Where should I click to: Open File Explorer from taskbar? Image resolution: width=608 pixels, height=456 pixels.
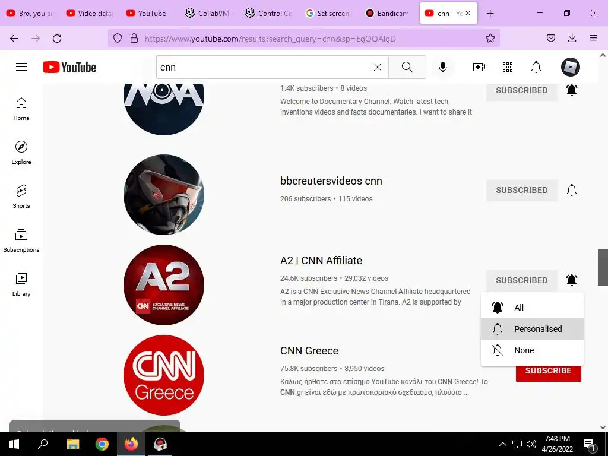pyautogui.click(x=72, y=444)
